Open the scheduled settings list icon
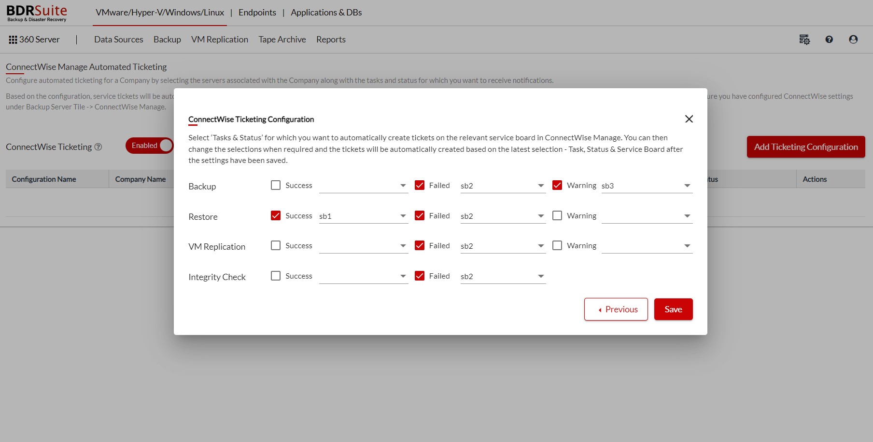Screen dimensions: 873x442 (804, 40)
